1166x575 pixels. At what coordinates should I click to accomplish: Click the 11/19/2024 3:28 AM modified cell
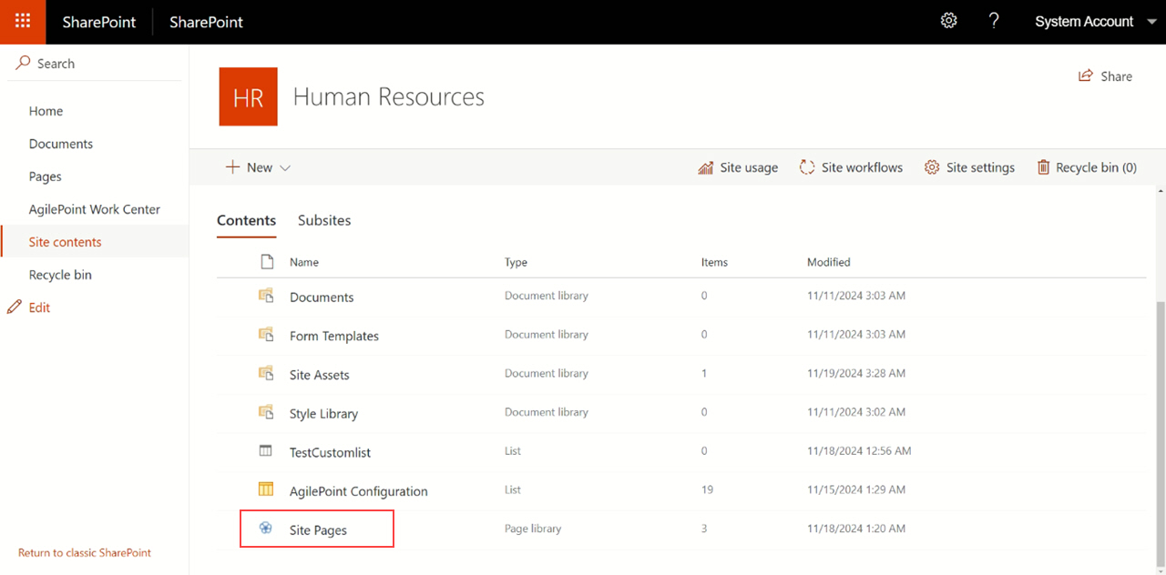[x=856, y=373]
